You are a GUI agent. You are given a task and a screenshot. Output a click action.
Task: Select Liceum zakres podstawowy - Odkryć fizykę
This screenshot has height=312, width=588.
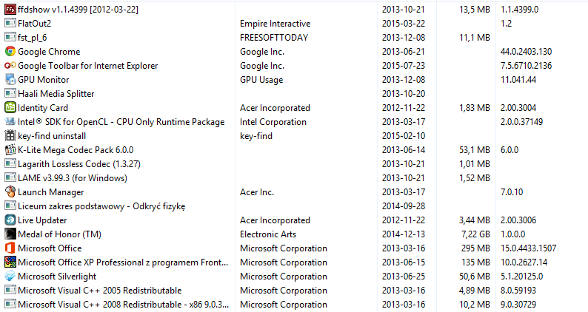click(101, 206)
